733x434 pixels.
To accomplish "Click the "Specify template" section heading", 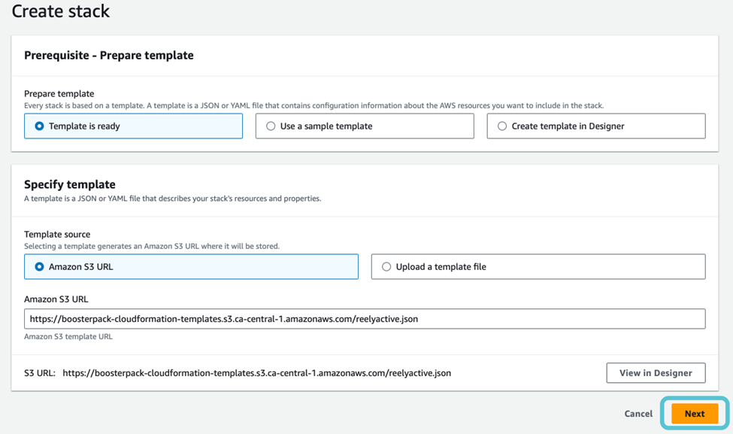I will pos(70,184).
